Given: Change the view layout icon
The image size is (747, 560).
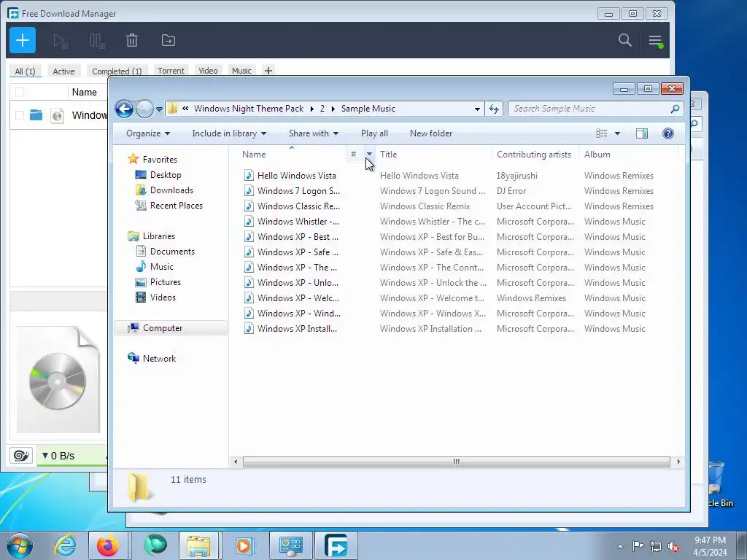Looking at the screenshot, I should point(602,134).
